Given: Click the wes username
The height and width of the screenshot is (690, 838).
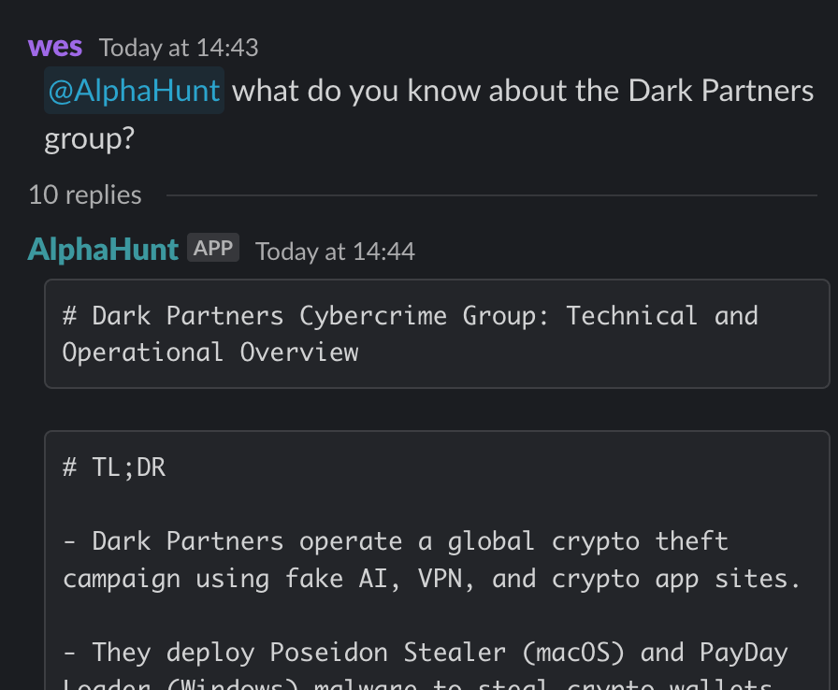Looking at the screenshot, I should click(x=55, y=46).
